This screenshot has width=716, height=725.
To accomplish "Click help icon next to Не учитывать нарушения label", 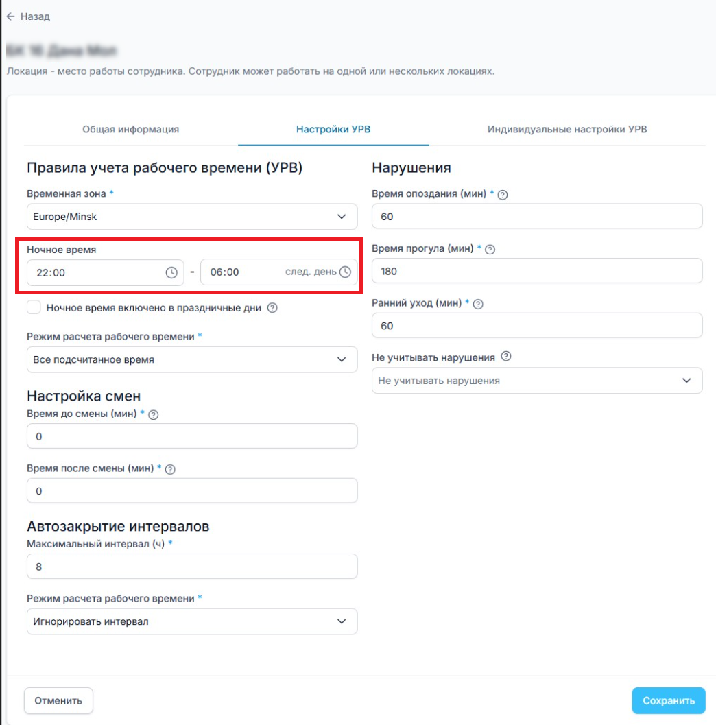I will pyautogui.click(x=506, y=357).
